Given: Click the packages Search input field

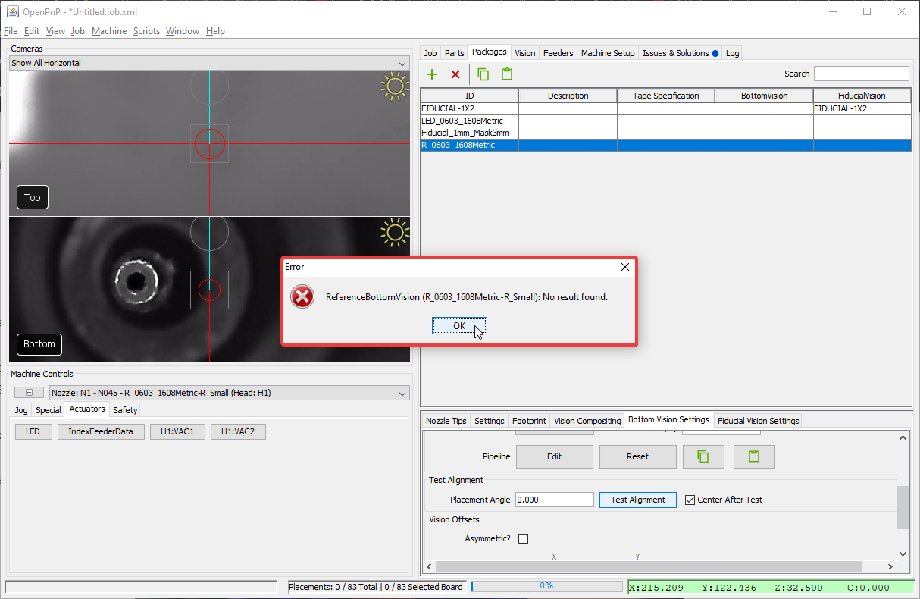Looking at the screenshot, I should coord(861,74).
